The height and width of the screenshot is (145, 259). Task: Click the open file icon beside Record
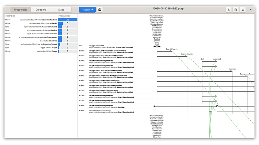(100, 10)
